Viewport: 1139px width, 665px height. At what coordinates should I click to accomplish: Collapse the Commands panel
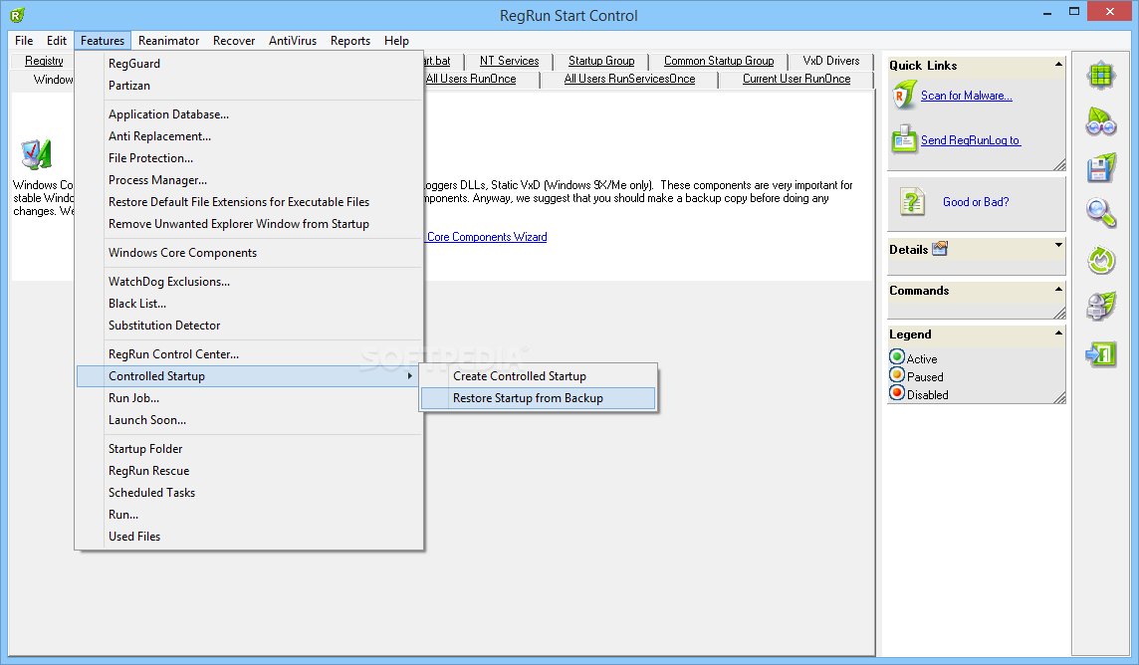point(1058,289)
